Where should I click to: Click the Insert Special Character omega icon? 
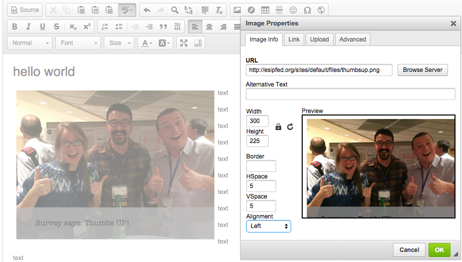tap(307, 10)
